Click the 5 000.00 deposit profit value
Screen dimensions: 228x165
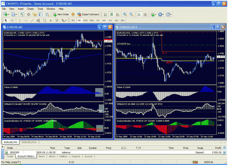point(217,152)
